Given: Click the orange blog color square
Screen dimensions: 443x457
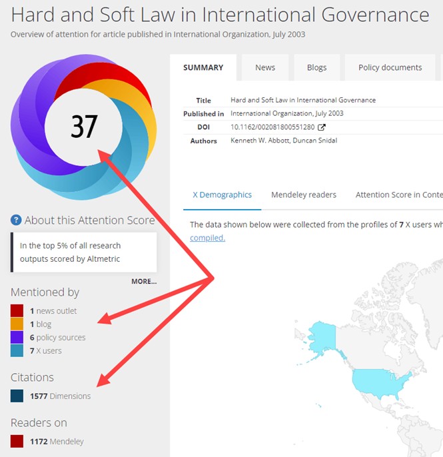Looking at the screenshot, I should [x=17, y=324].
